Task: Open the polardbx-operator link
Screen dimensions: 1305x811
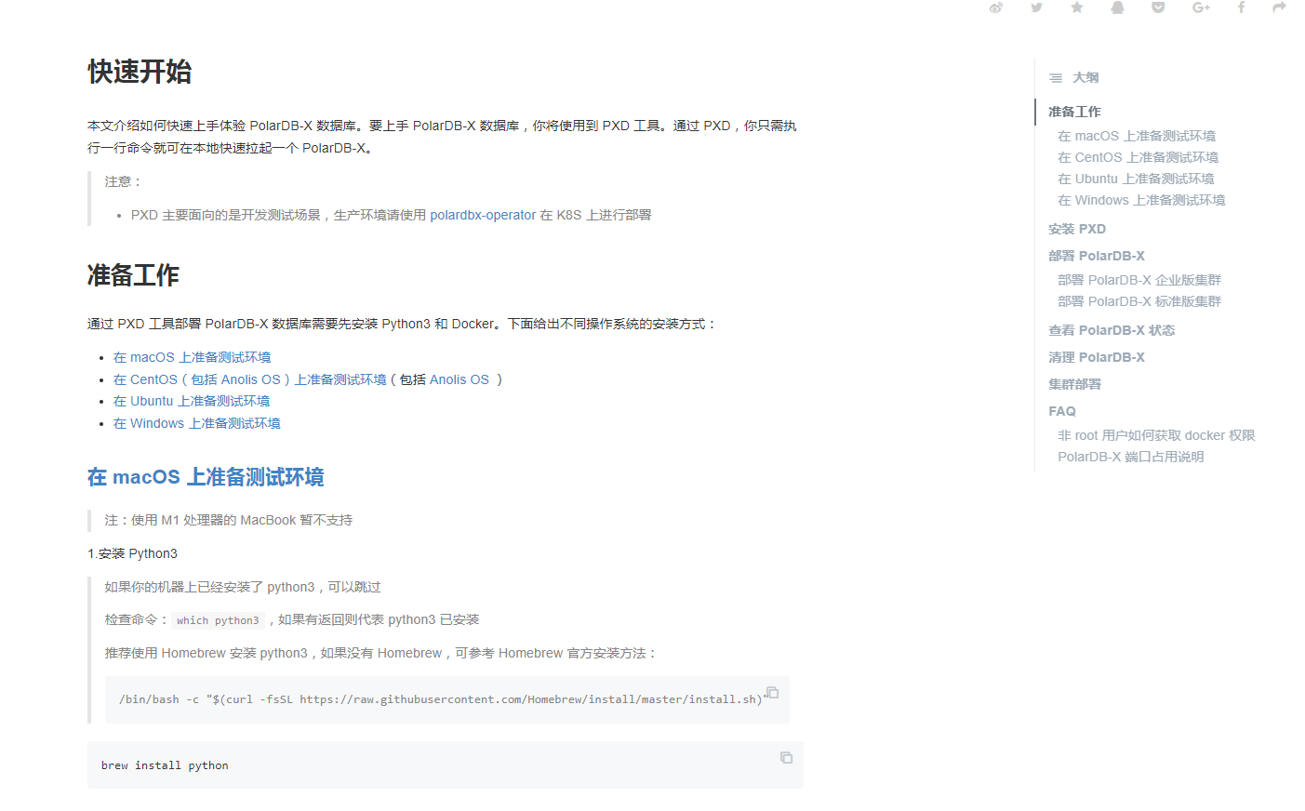Action: point(483,215)
